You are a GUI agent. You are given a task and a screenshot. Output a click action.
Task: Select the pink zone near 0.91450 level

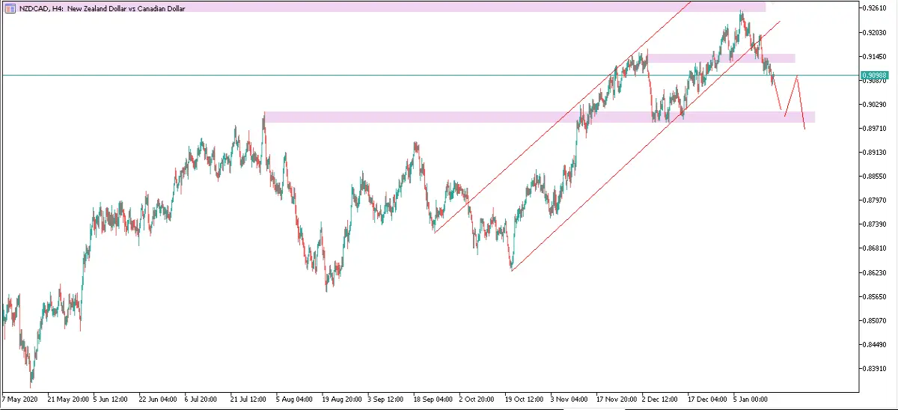coord(721,58)
